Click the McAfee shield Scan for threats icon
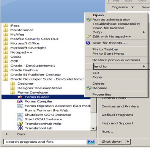Screen dimensions: 150x148 (88, 43)
